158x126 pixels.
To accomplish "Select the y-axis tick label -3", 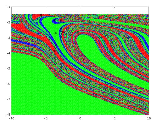I will tap(8, 38).
